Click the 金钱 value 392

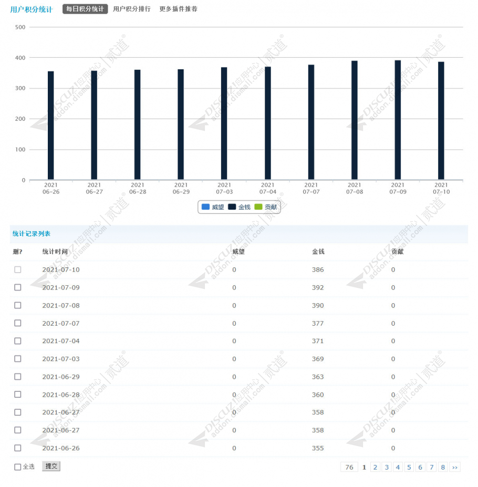318,287
